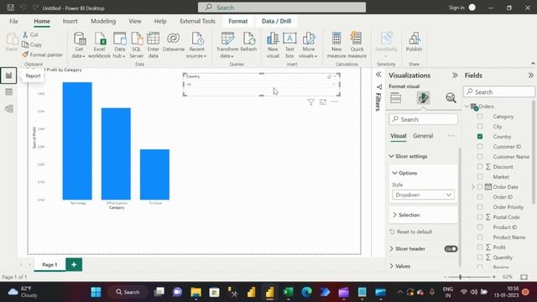Add a new report page
The height and width of the screenshot is (302, 537).
74,264
